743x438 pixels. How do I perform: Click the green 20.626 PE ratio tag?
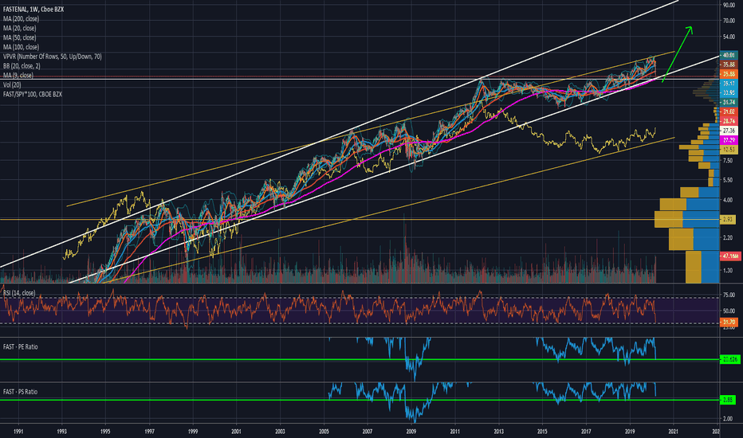pyautogui.click(x=729, y=359)
